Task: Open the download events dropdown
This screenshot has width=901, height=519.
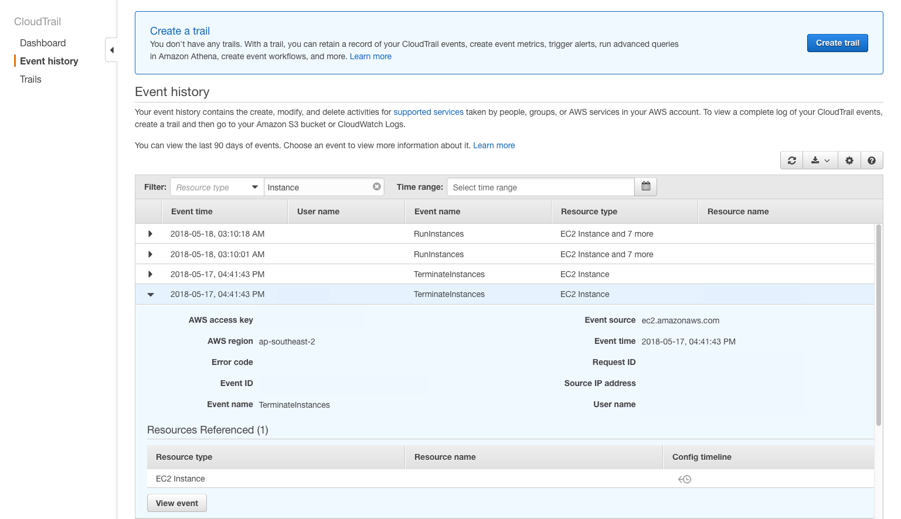Action: (820, 161)
